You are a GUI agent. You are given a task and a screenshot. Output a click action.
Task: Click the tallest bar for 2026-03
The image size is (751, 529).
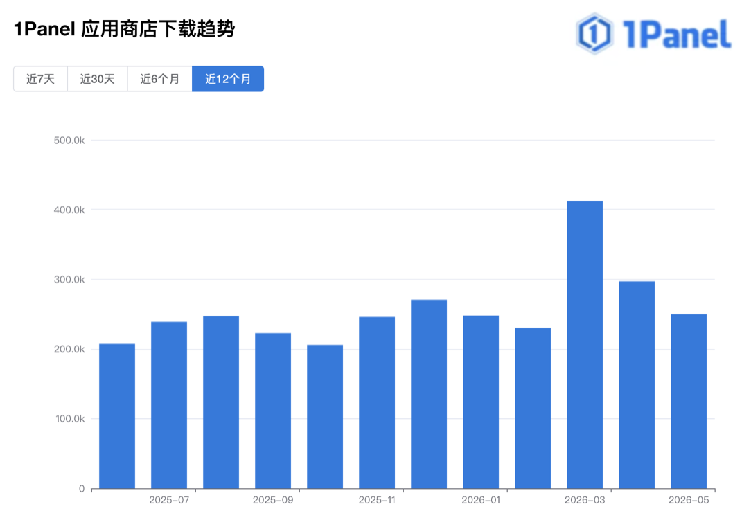(x=585, y=345)
